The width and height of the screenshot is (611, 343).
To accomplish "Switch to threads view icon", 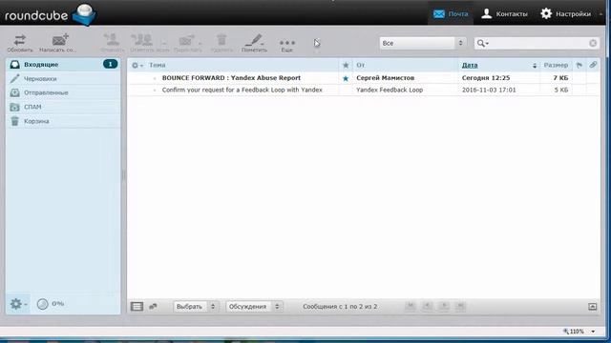I will pos(153,307).
